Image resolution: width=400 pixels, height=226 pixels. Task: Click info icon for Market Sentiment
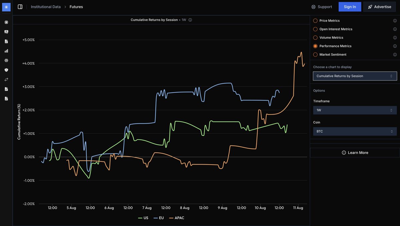click(x=395, y=54)
